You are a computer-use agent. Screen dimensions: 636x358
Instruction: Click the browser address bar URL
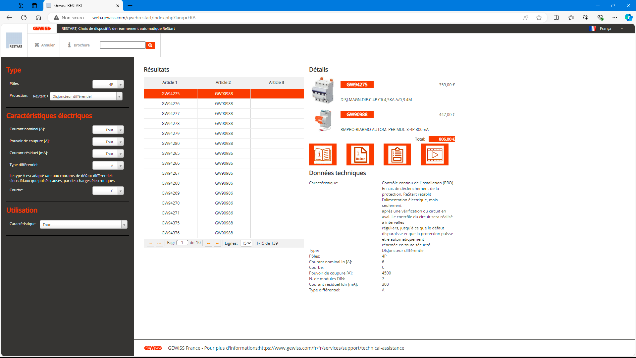[x=144, y=18]
